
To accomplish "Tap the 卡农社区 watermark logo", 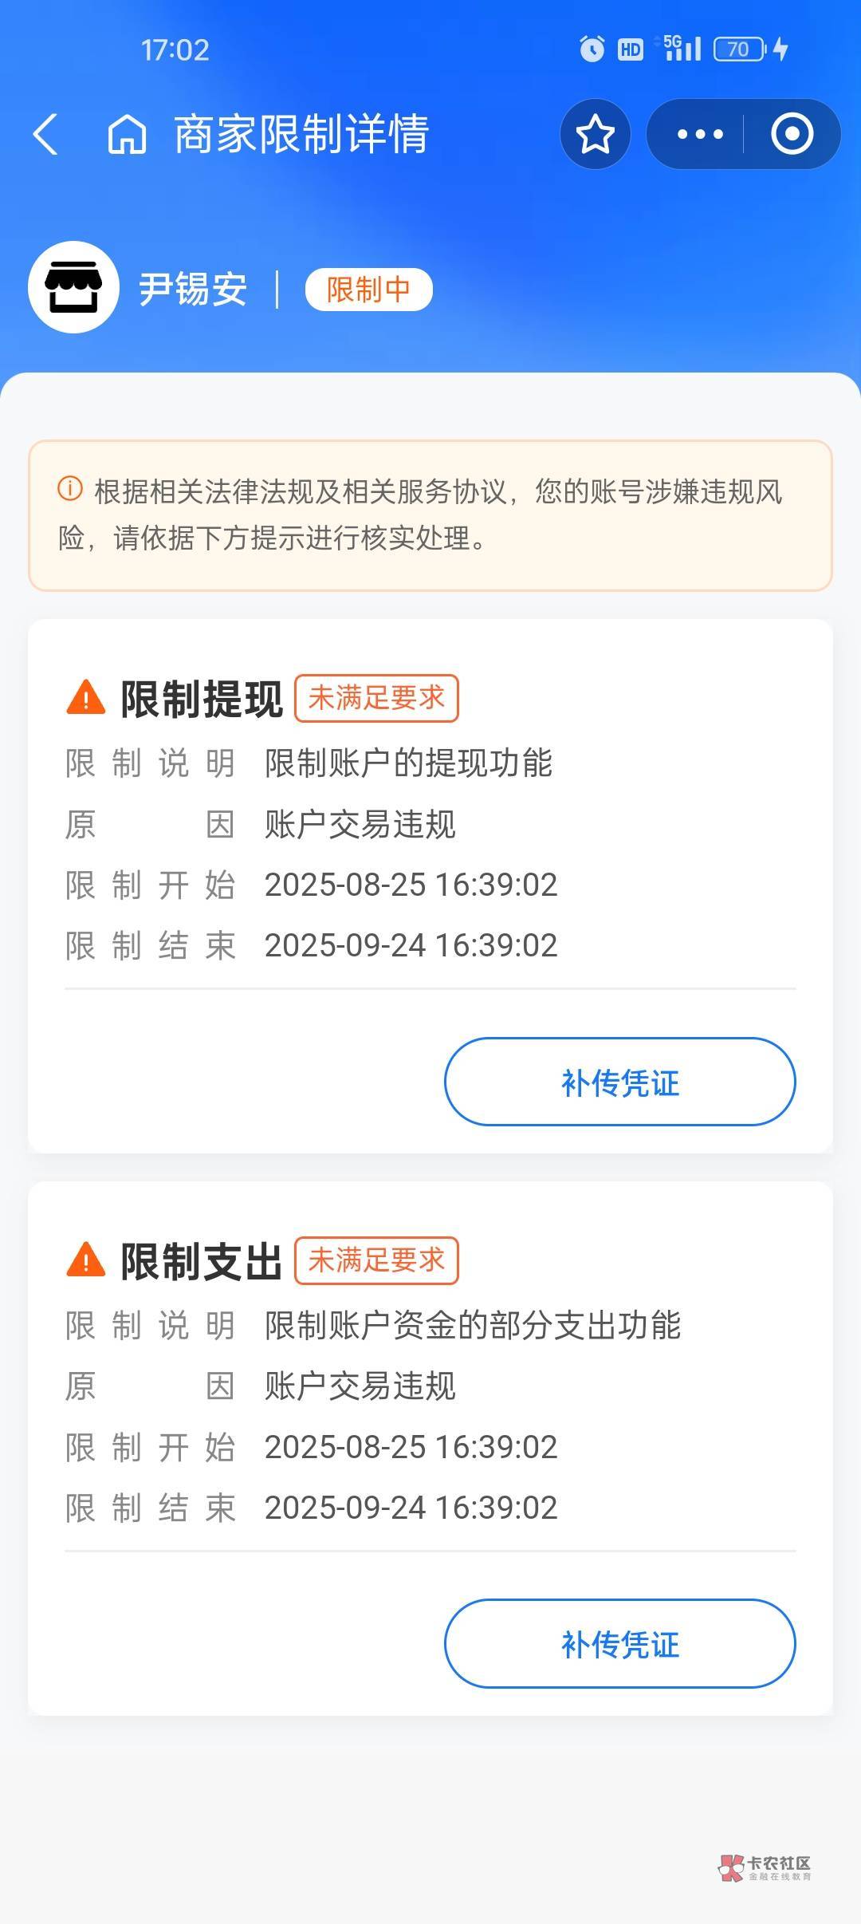I will (x=765, y=1867).
